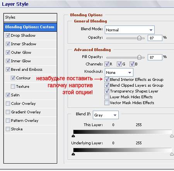Viewport: 174px width, 171px height.
Task: Toggle Blend Interior Effects as Group
Action: pyautogui.click(x=107, y=79)
